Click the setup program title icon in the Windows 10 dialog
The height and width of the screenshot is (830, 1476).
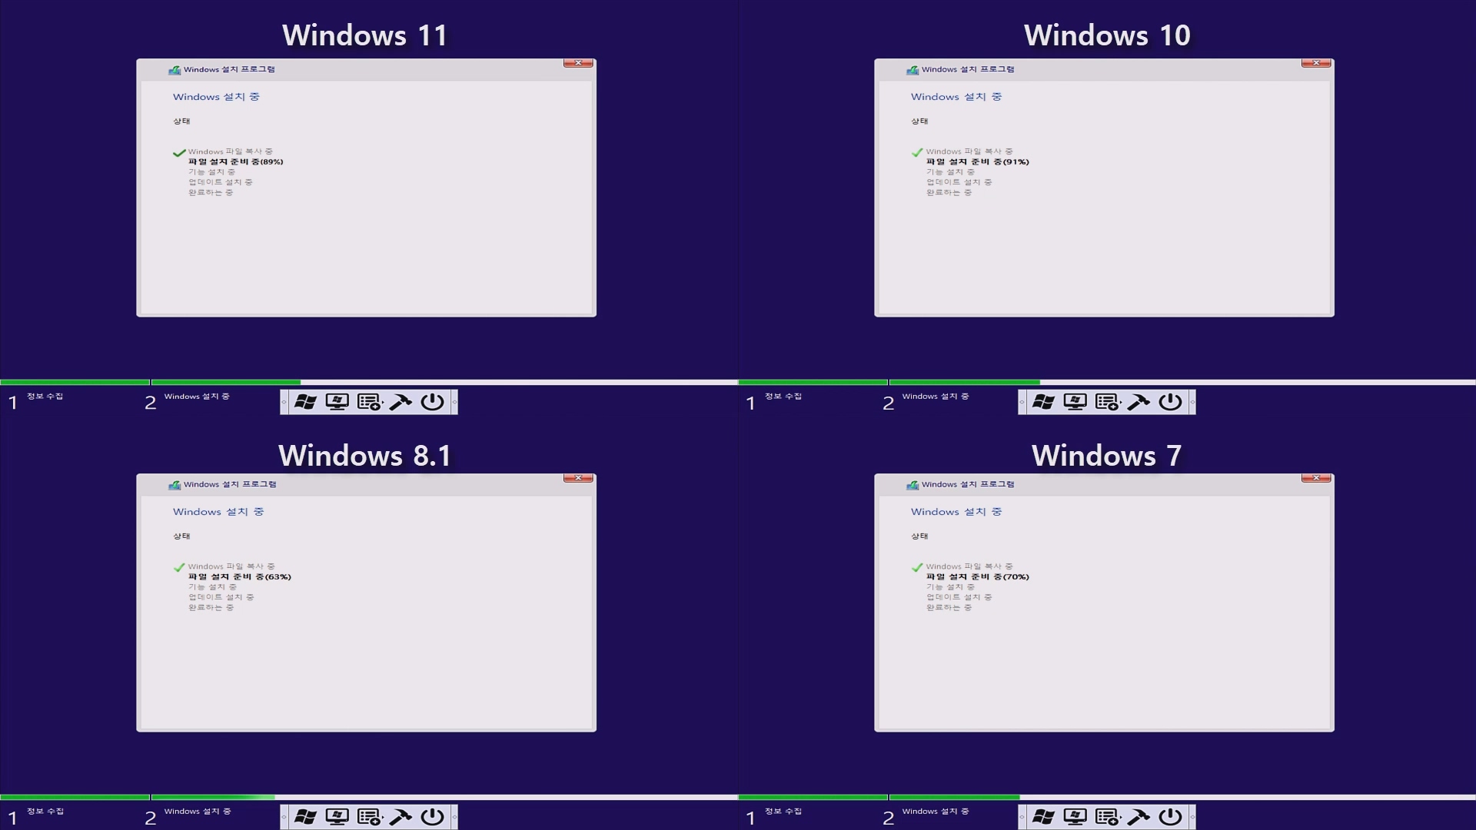click(913, 70)
